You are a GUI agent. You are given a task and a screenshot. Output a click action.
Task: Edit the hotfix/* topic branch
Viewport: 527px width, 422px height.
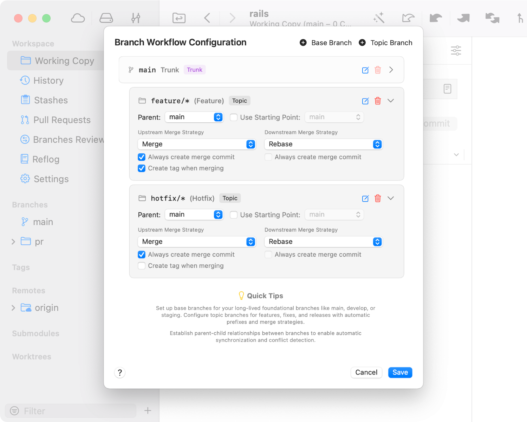tap(365, 198)
